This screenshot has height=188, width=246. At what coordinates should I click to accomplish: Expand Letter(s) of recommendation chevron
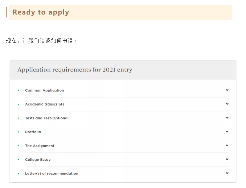[x=227, y=173]
